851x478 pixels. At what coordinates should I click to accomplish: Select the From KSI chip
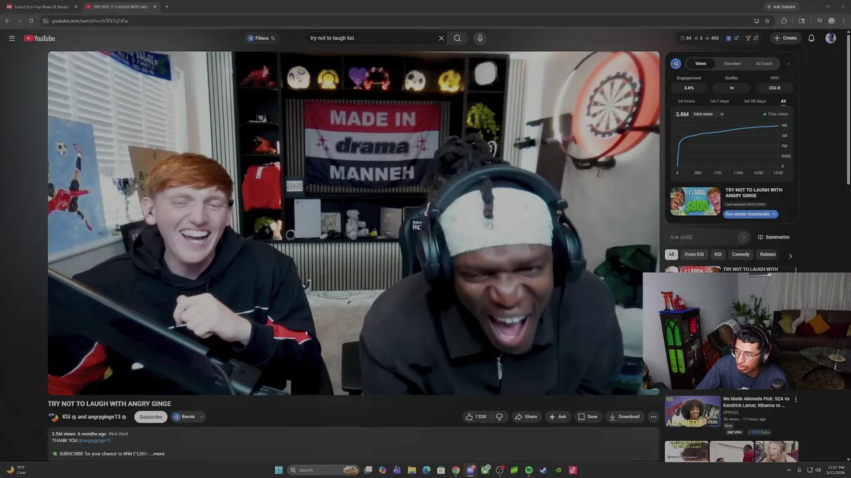coord(694,254)
